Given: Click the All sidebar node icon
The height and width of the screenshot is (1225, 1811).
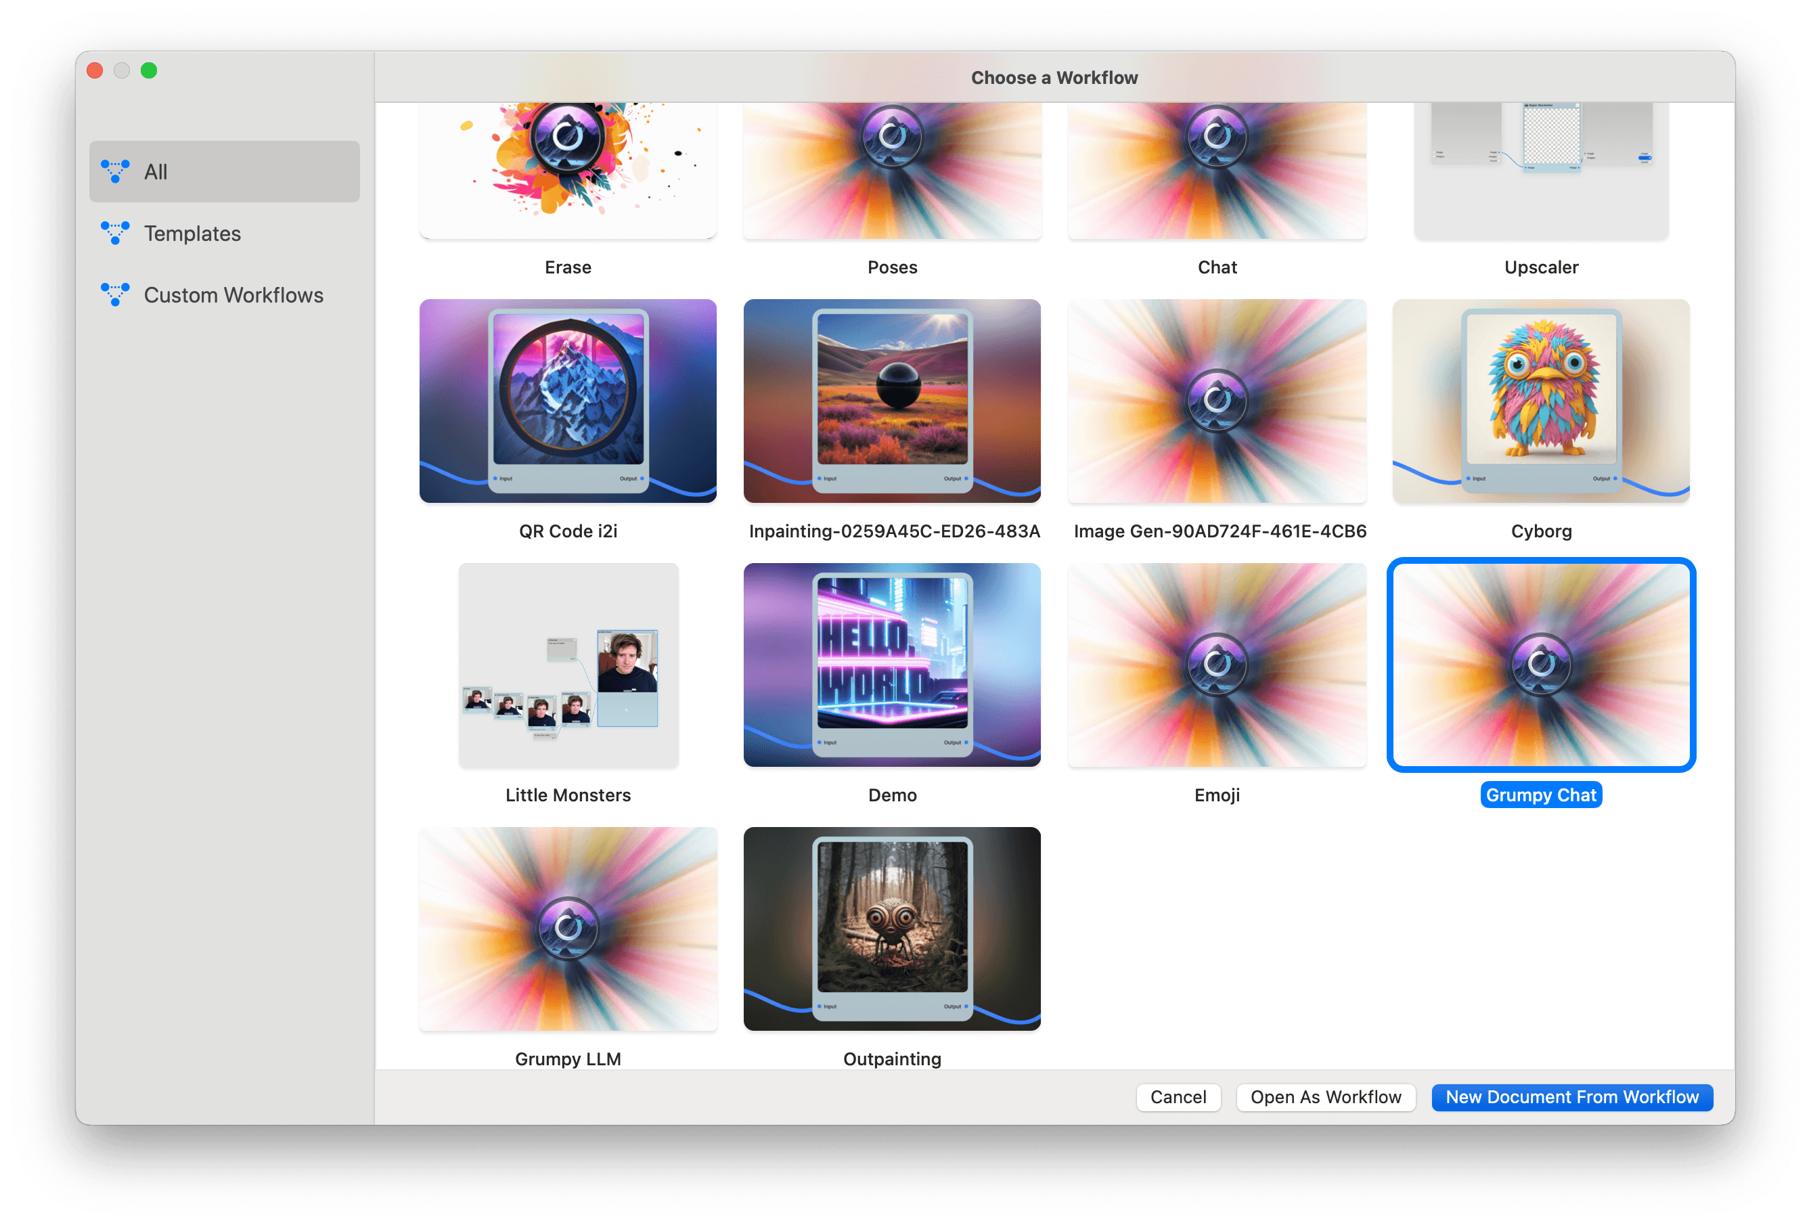Looking at the screenshot, I should [115, 171].
